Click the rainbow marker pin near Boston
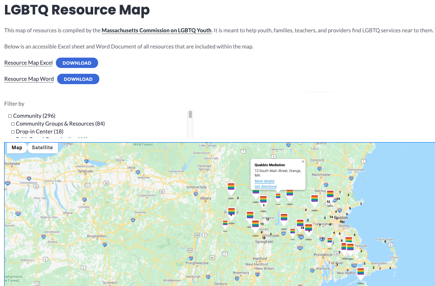Screen dimensions: 435x286 coord(330,194)
